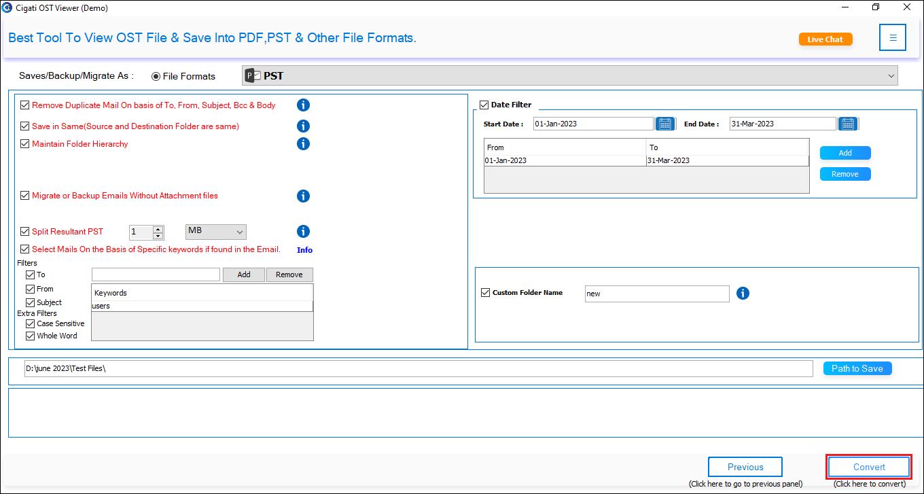This screenshot has height=494, width=924.
Task: Click Path to Save button
Action: pyautogui.click(x=857, y=368)
